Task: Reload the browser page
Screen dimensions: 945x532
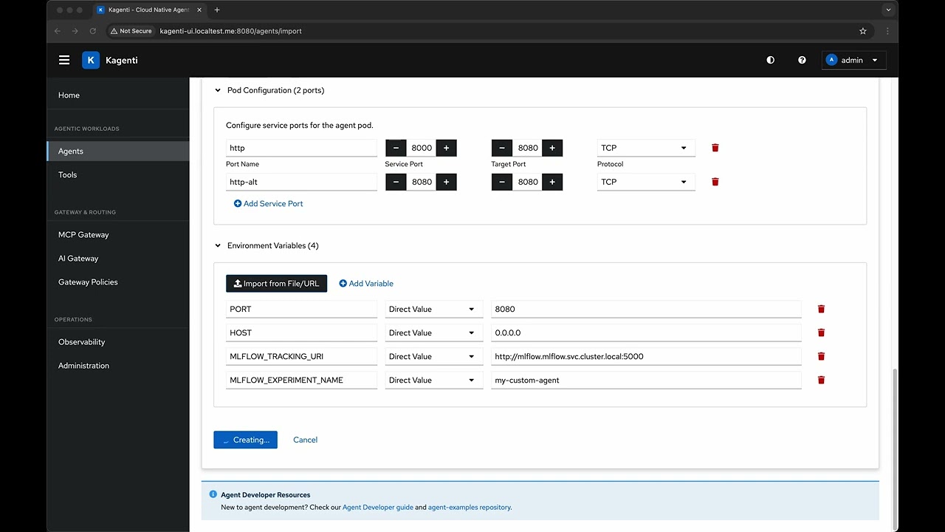Action: tap(92, 31)
